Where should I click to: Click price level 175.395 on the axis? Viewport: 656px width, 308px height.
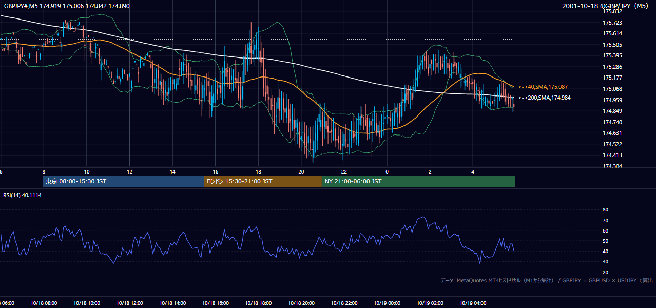[612, 55]
